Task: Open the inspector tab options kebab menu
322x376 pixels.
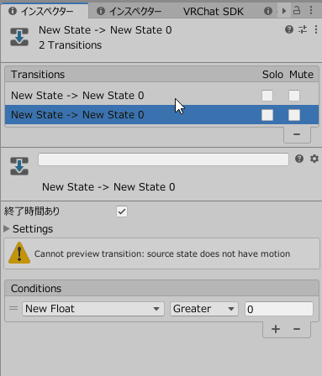Action: pyautogui.click(x=311, y=11)
